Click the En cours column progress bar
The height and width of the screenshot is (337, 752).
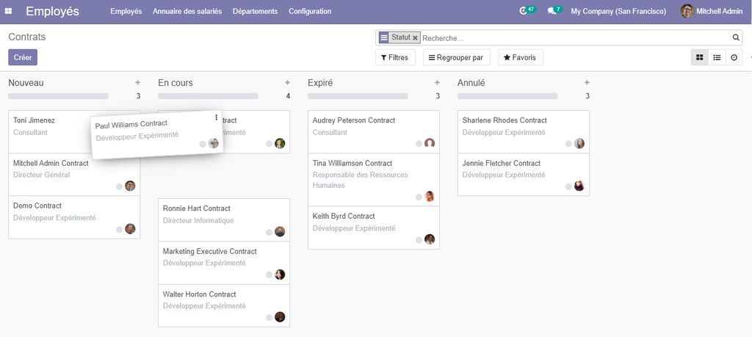click(x=208, y=96)
